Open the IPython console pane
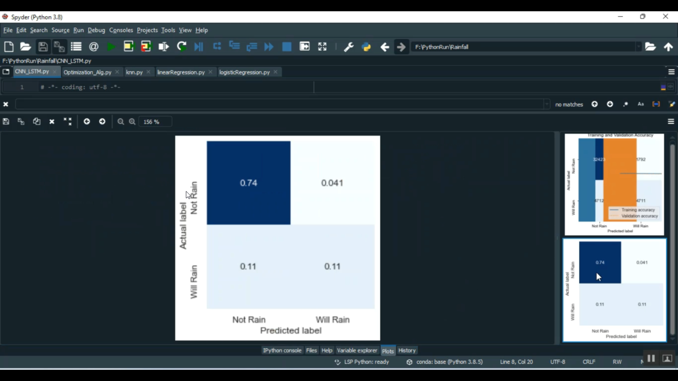Screen dimensions: 678x381 (x=282, y=351)
